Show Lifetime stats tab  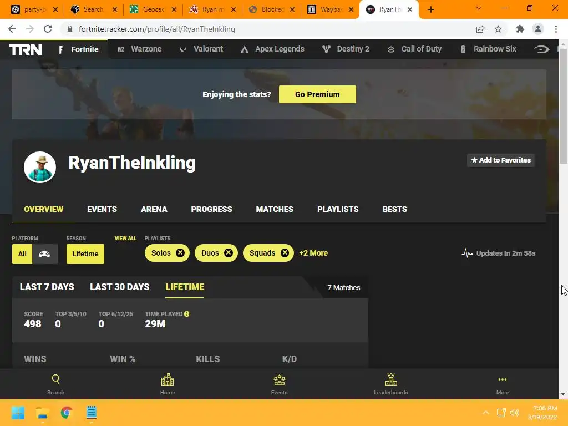point(185,287)
